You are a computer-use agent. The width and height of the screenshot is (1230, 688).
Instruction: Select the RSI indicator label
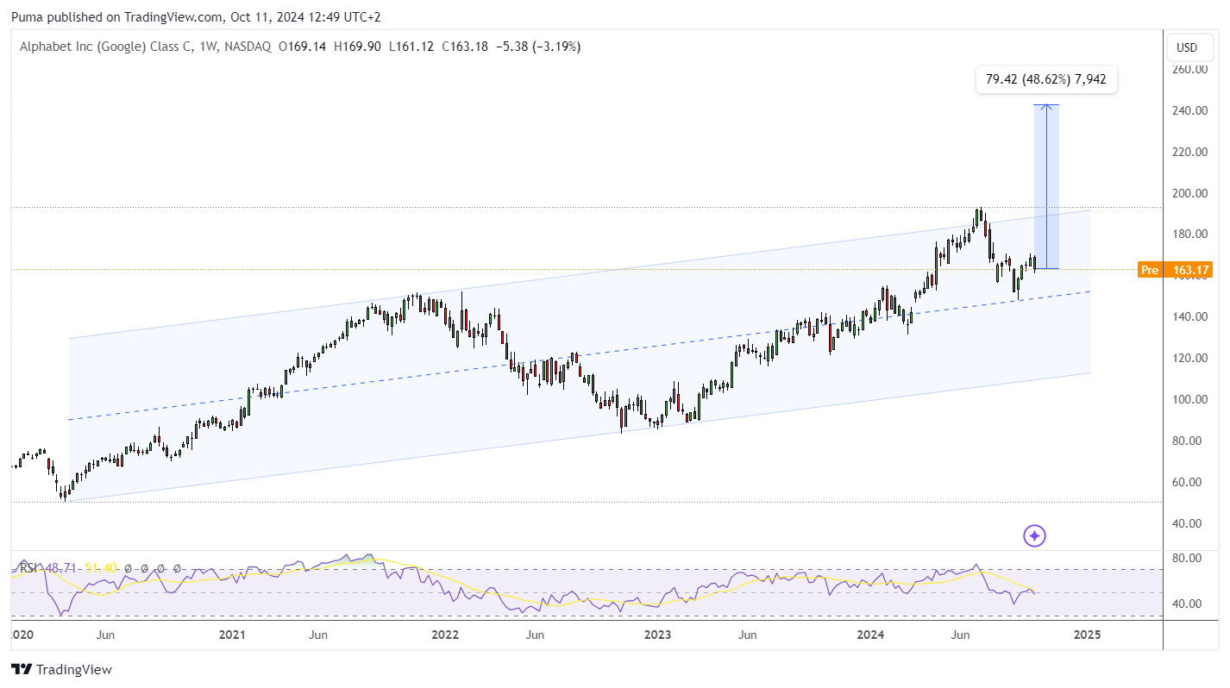click(x=28, y=568)
